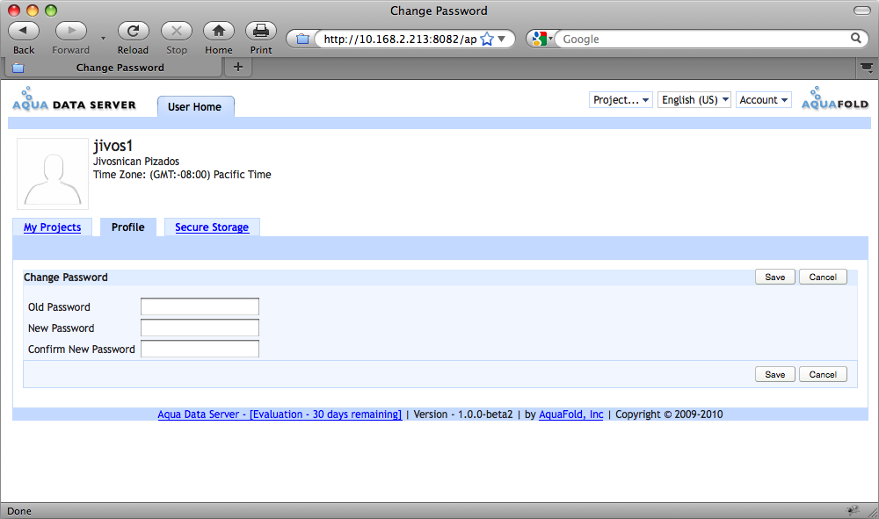The width and height of the screenshot is (879, 519).
Task: Show the all-tabs list icon
Action: tap(867, 68)
